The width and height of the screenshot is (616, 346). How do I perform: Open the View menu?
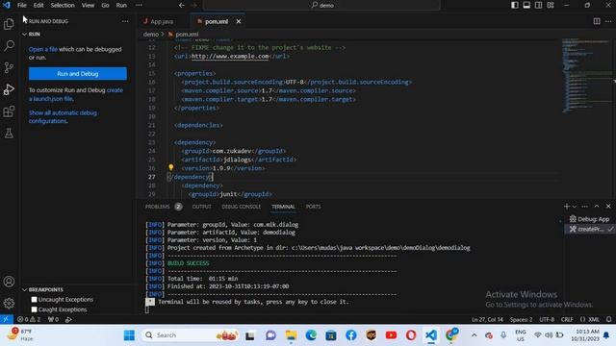[x=88, y=5]
